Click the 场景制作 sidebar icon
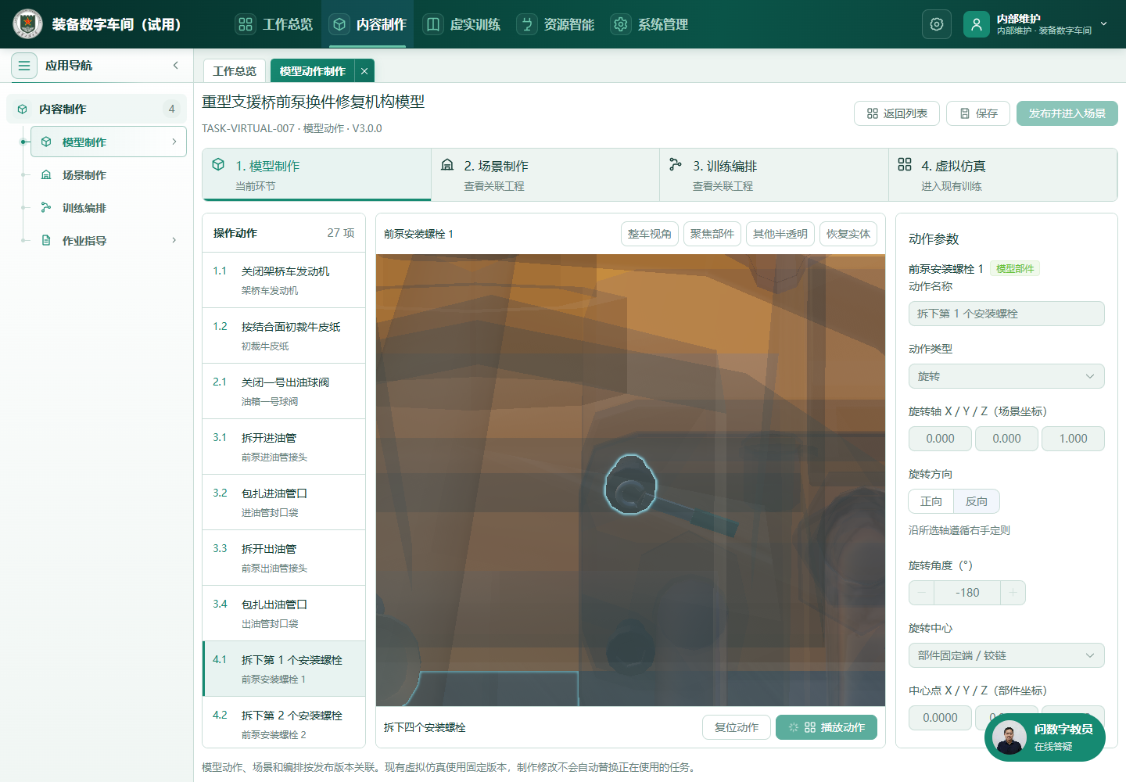 point(46,175)
